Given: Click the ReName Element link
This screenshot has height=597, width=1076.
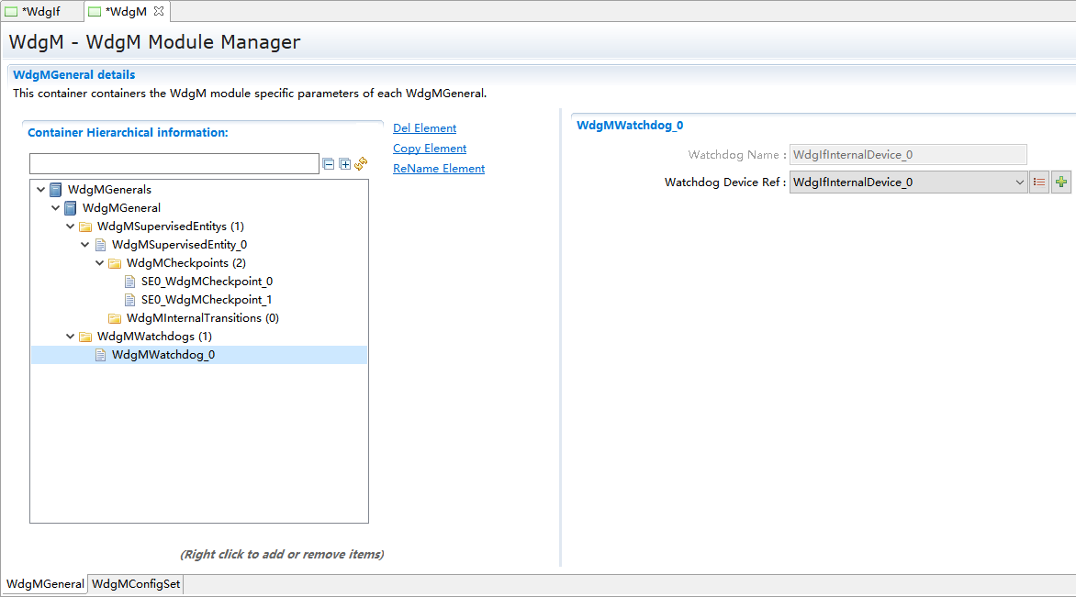Looking at the screenshot, I should click(439, 169).
